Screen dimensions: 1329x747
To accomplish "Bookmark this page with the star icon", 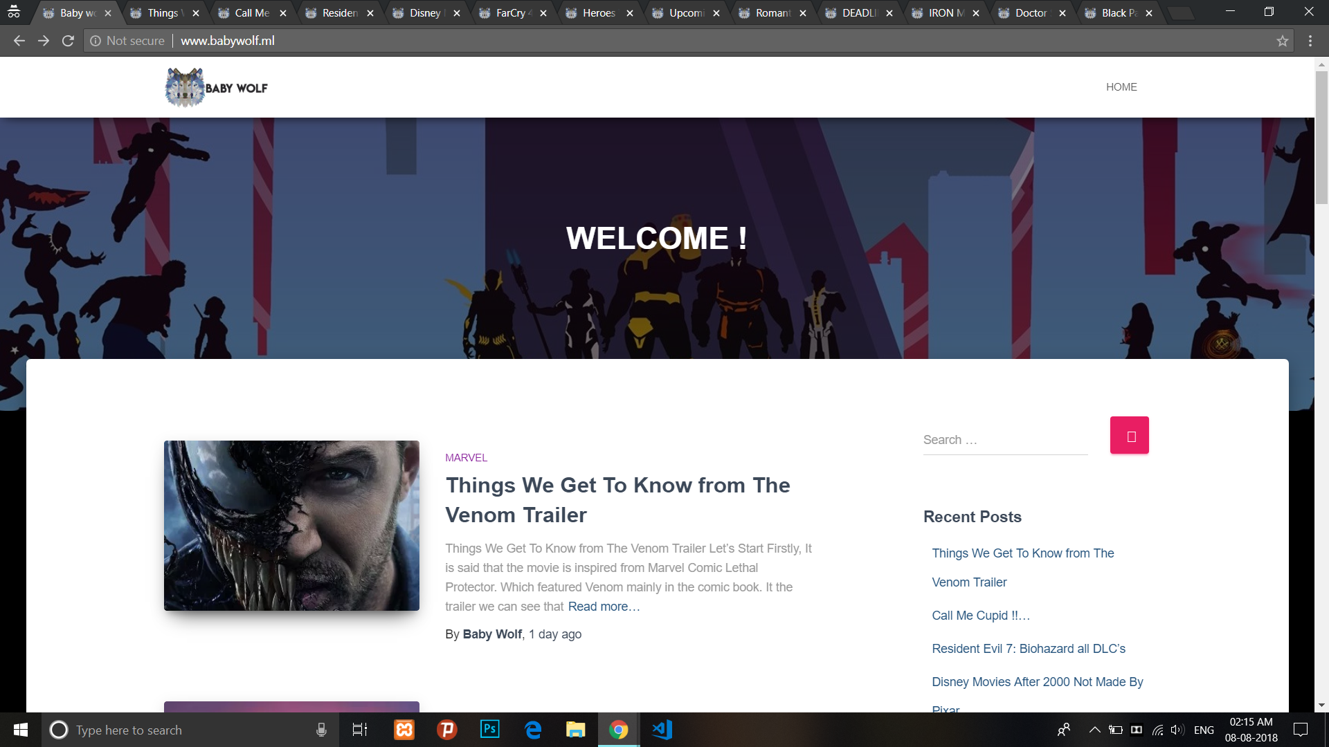I will tap(1283, 41).
